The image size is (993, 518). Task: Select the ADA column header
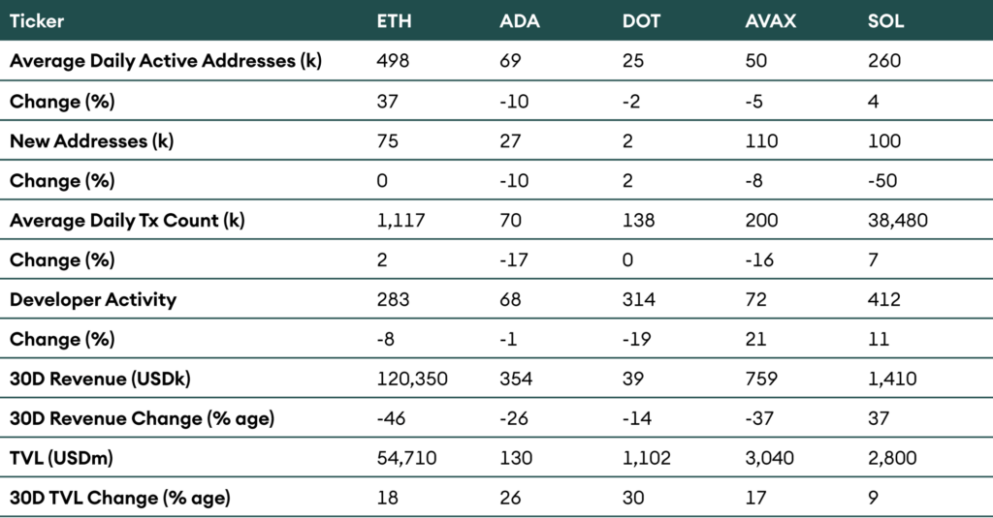coord(517,20)
